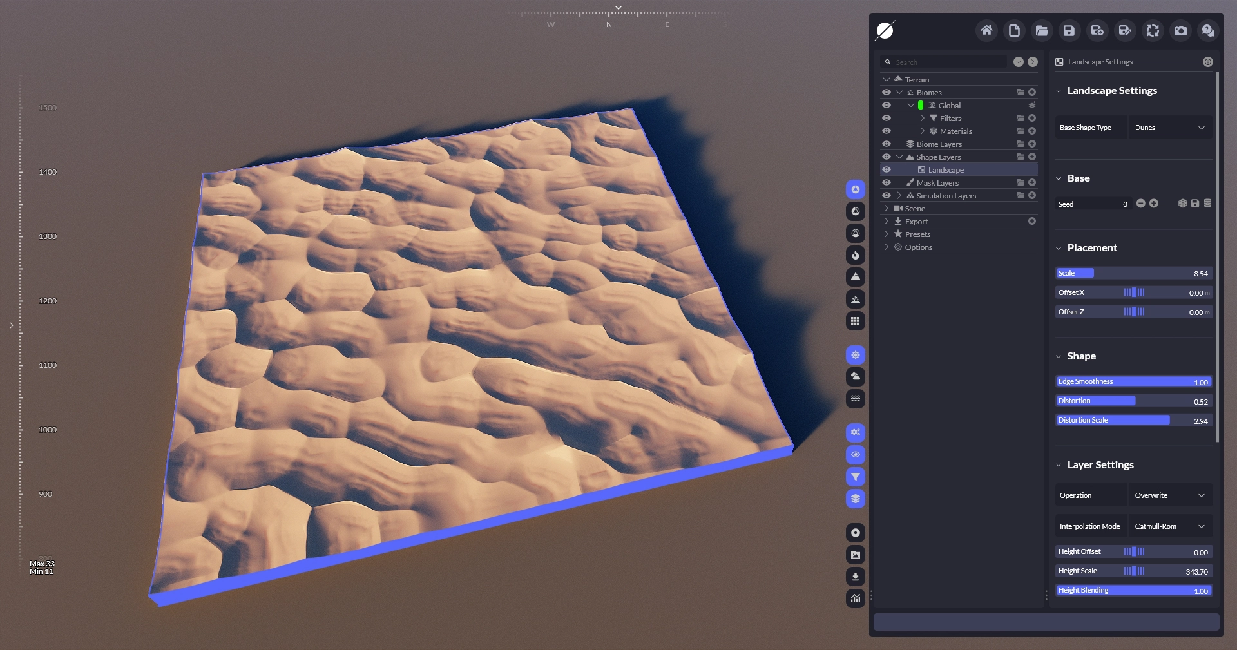
Task: Toggle the grid view icon in viewport toolbar
Action: point(855,321)
